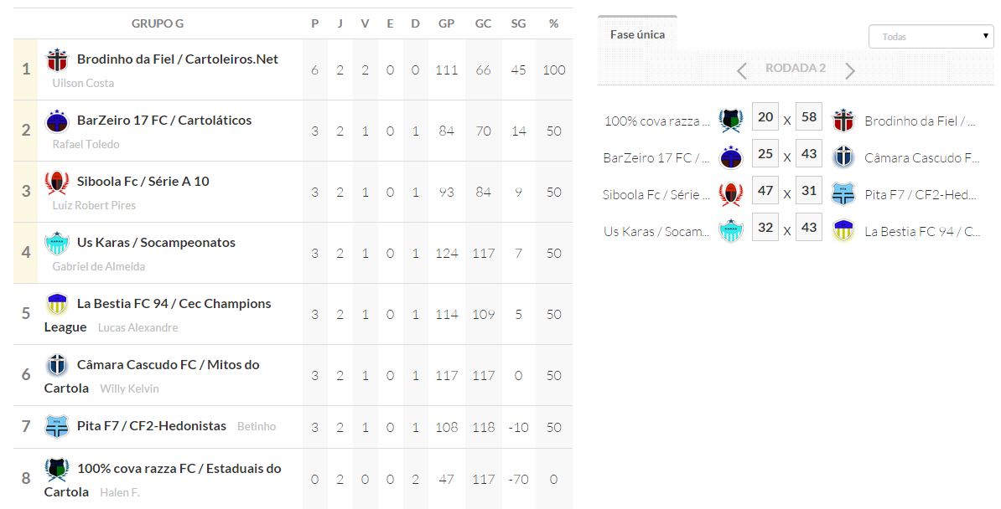
Task: Click Pita F7 crest in standings table
Action: (x=56, y=426)
